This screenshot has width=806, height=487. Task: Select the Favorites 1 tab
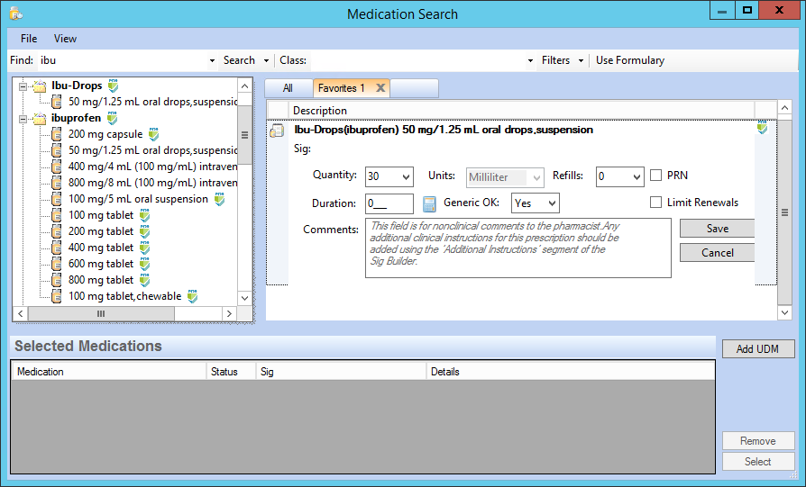pos(341,88)
